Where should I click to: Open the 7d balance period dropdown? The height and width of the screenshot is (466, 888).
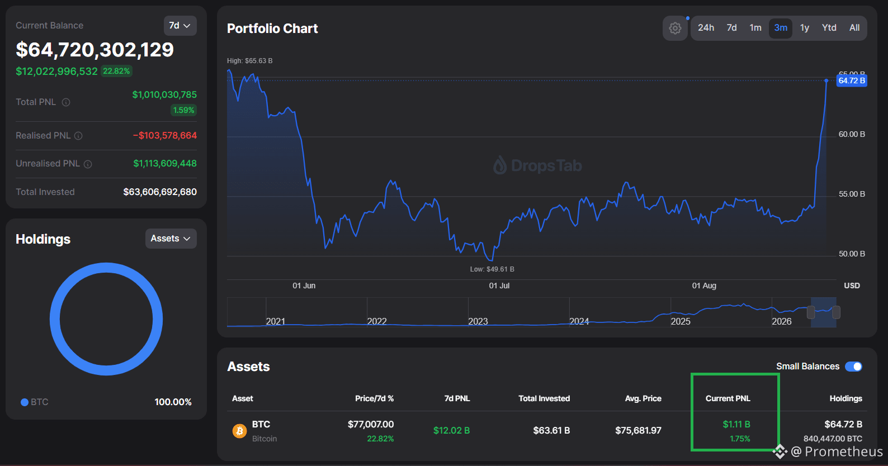pos(180,26)
